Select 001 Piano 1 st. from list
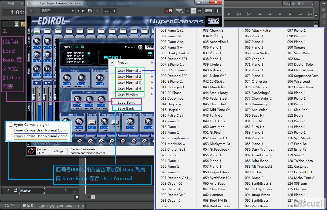 click(x=172, y=31)
